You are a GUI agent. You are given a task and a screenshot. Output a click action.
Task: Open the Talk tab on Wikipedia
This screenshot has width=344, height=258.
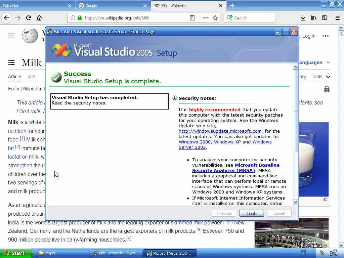(31, 77)
